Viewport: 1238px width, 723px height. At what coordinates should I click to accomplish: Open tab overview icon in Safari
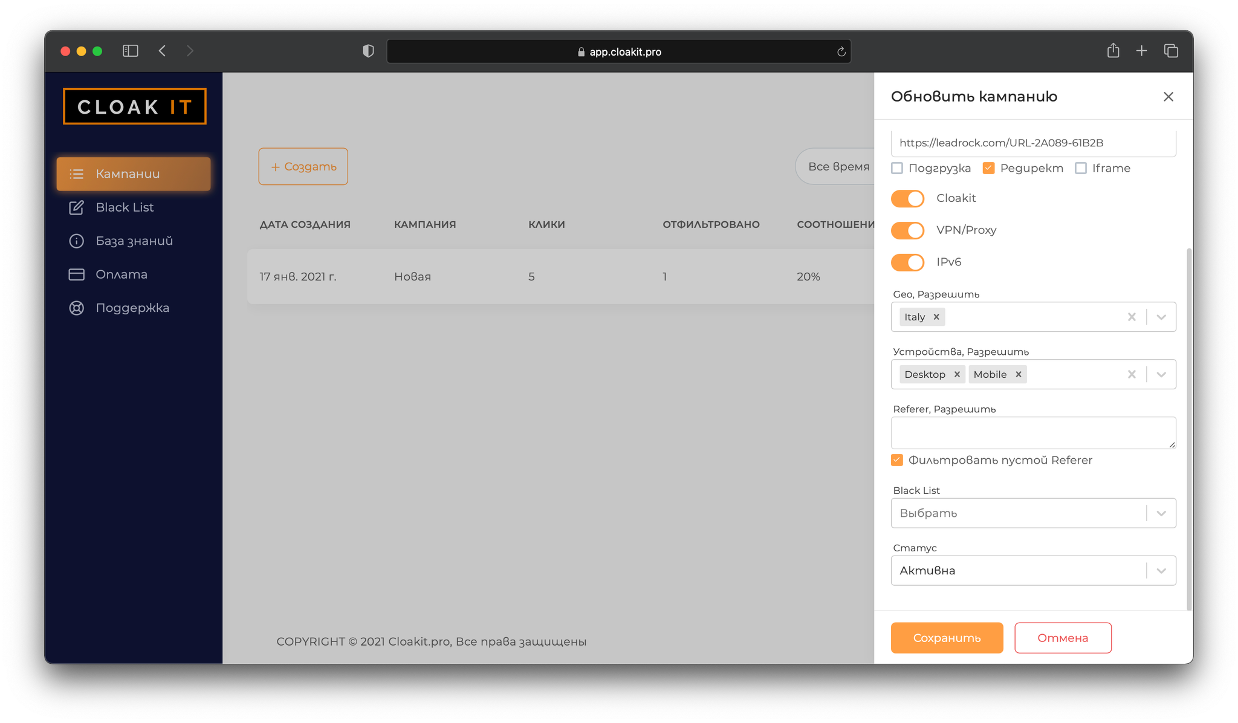(1171, 51)
